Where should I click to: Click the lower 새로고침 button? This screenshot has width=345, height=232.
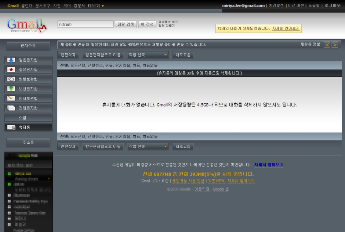coord(183,146)
